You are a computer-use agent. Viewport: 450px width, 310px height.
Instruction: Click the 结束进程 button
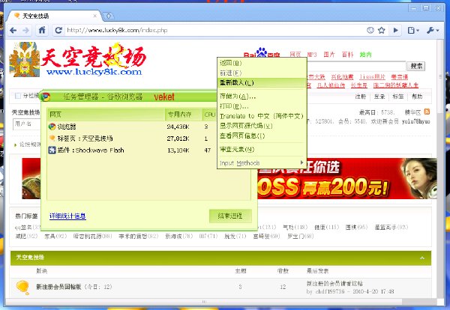230,216
